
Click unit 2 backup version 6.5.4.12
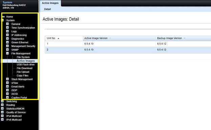pos(162,50)
